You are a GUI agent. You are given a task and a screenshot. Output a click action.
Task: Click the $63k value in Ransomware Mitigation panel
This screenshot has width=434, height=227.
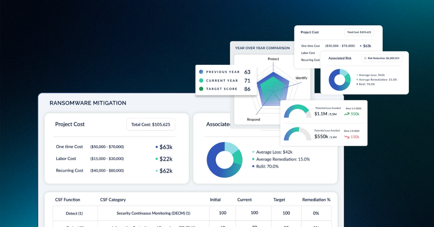tap(166, 147)
